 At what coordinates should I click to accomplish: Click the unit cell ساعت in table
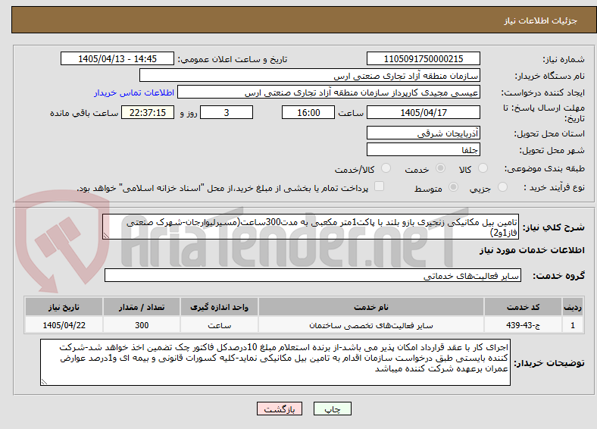point(219,325)
